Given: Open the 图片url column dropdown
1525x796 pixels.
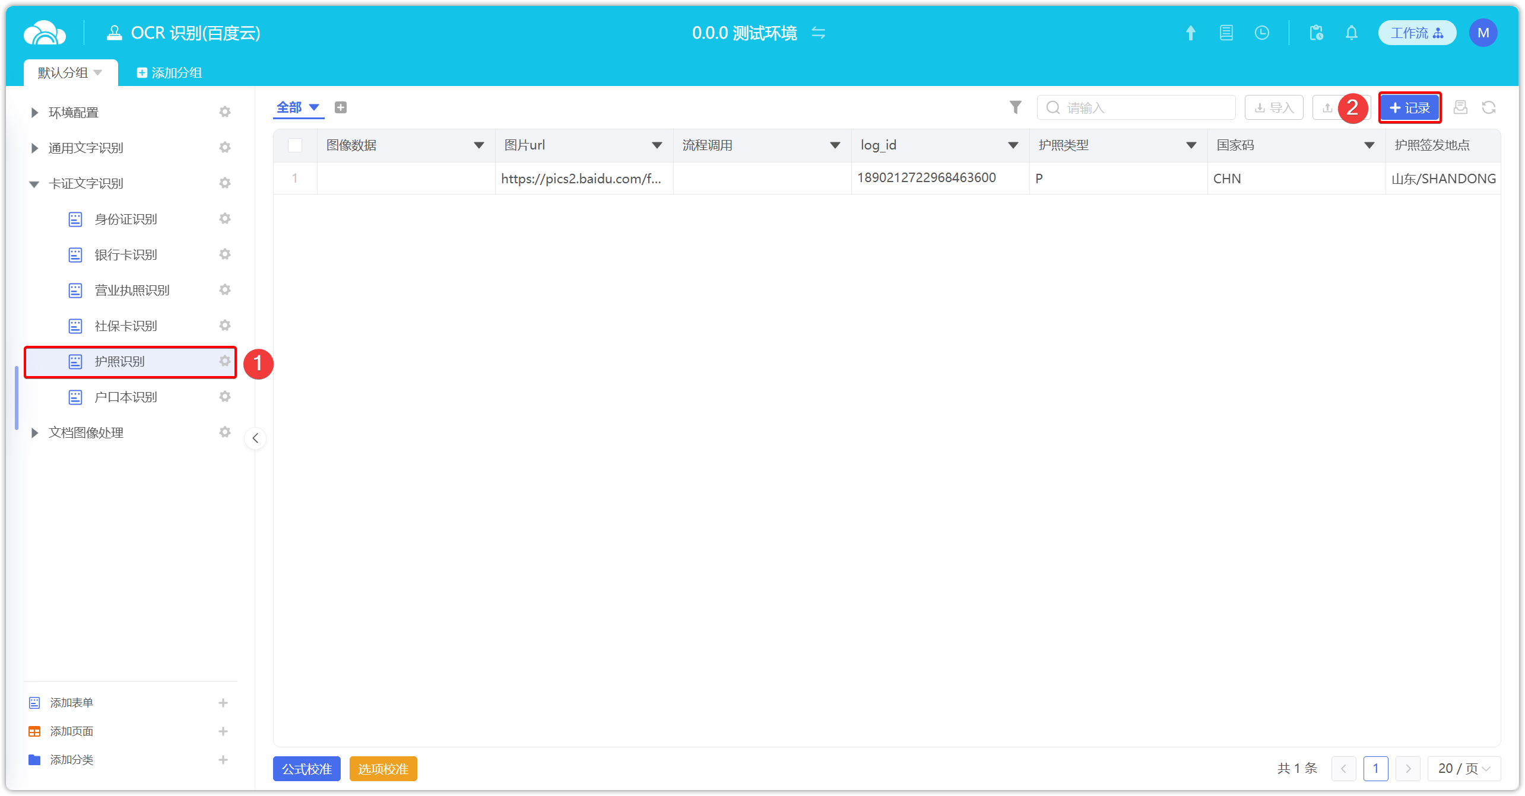Looking at the screenshot, I should [657, 145].
